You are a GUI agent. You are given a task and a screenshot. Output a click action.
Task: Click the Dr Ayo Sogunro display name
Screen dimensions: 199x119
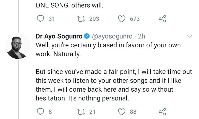click(x=59, y=37)
